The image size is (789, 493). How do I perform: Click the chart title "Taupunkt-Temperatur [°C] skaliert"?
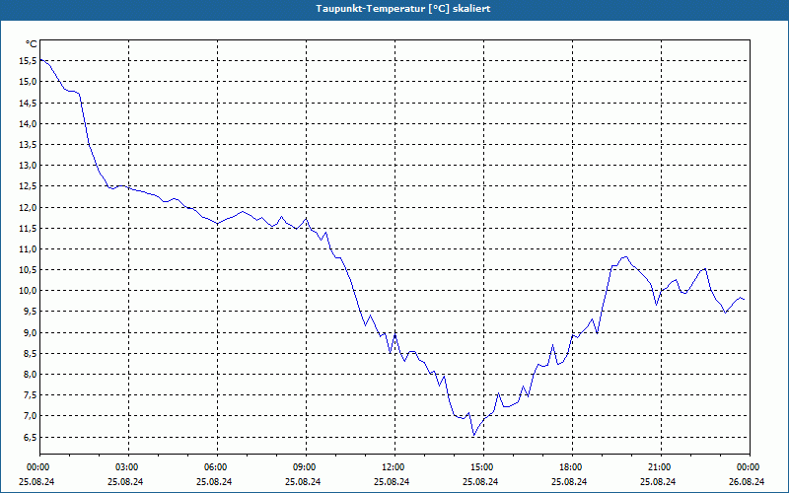point(403,9)
